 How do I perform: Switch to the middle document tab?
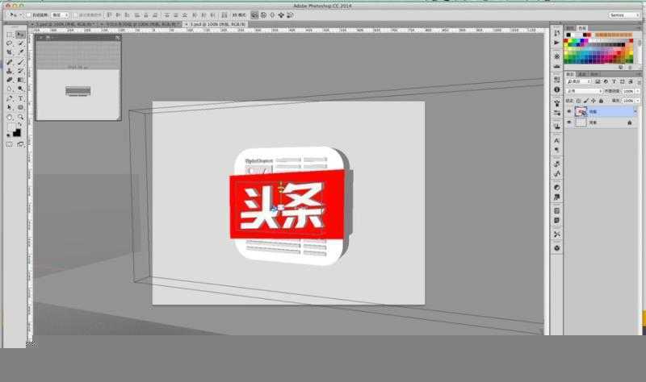click(140, 25)
